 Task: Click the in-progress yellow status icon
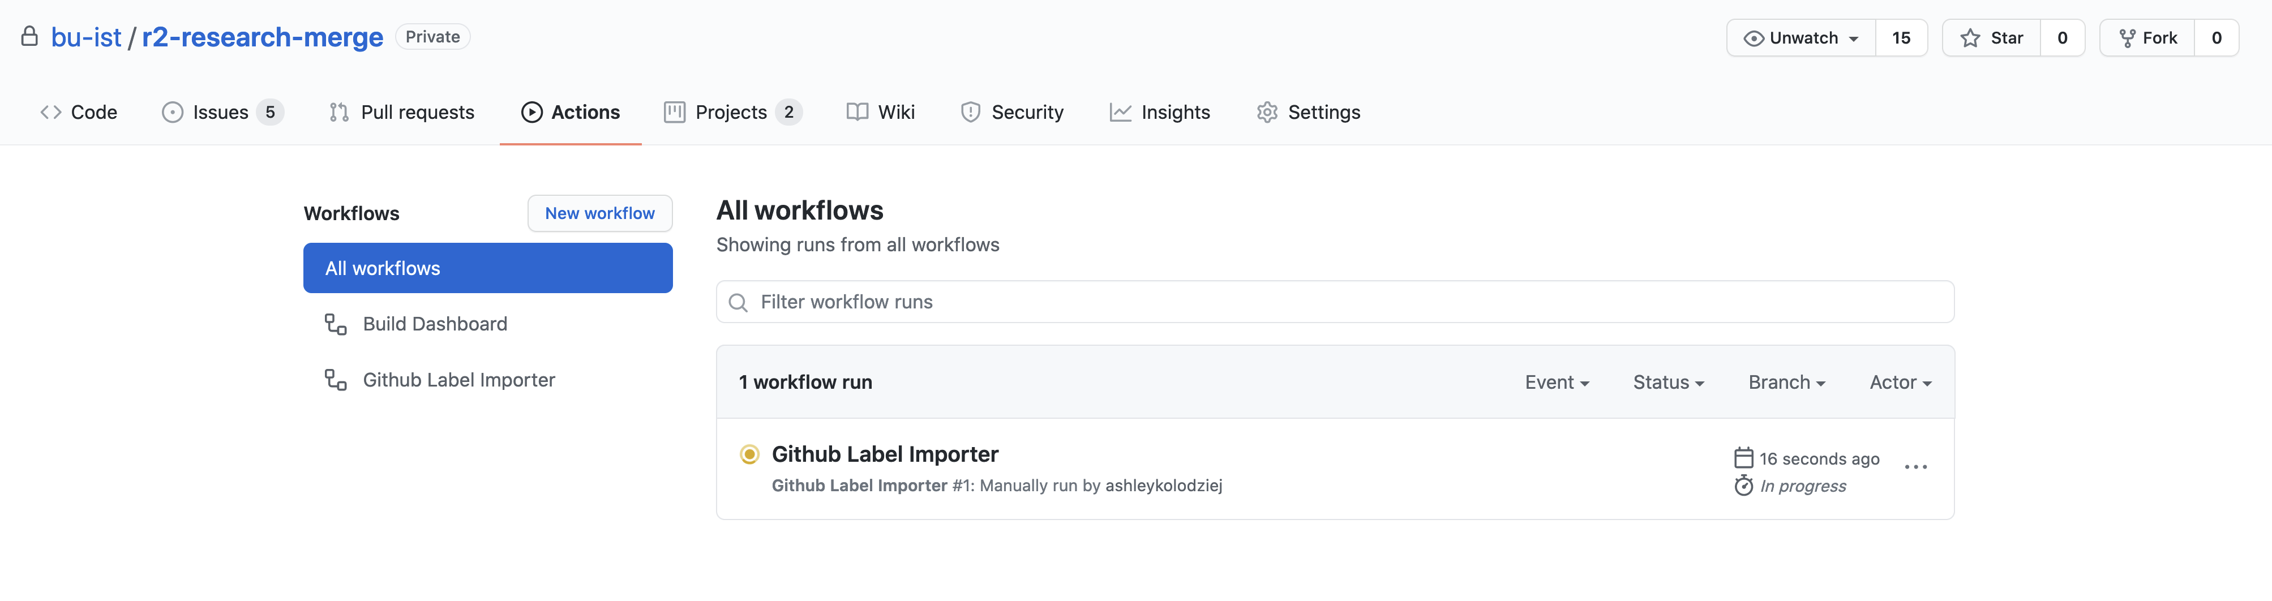click(x=749, y=455)
